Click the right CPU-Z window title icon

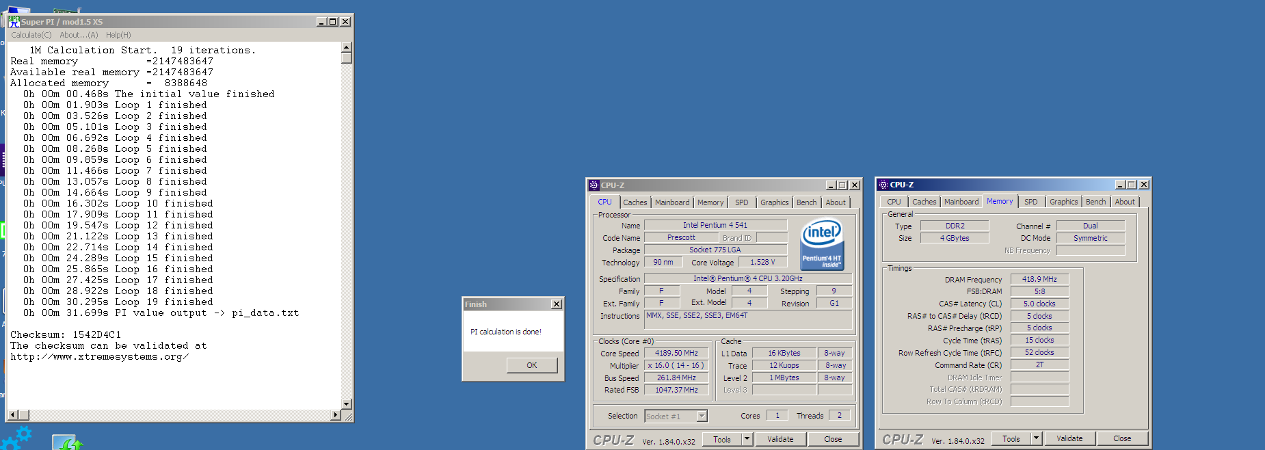[883, 185]
